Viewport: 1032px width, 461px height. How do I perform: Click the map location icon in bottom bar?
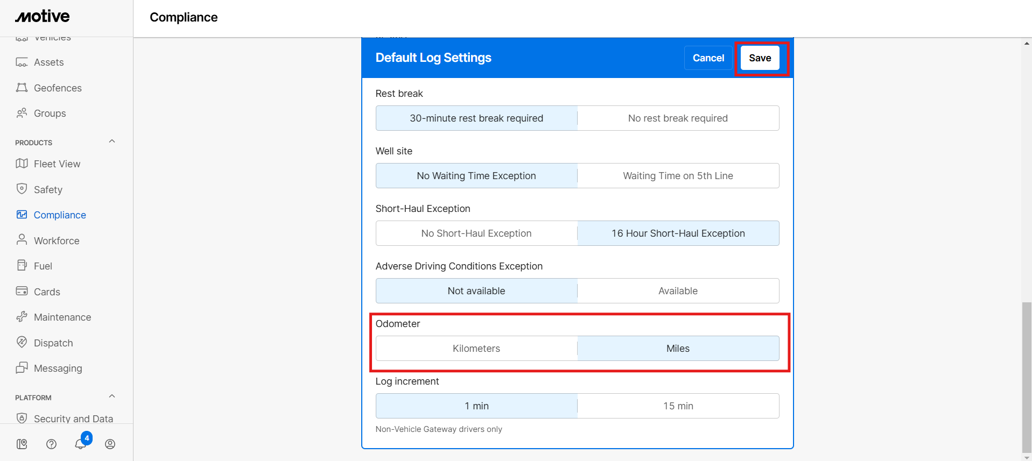coord(22,444)
